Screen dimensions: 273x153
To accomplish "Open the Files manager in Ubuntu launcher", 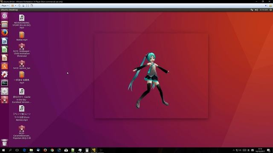I will pyautogui.click(x=5, y=24).
